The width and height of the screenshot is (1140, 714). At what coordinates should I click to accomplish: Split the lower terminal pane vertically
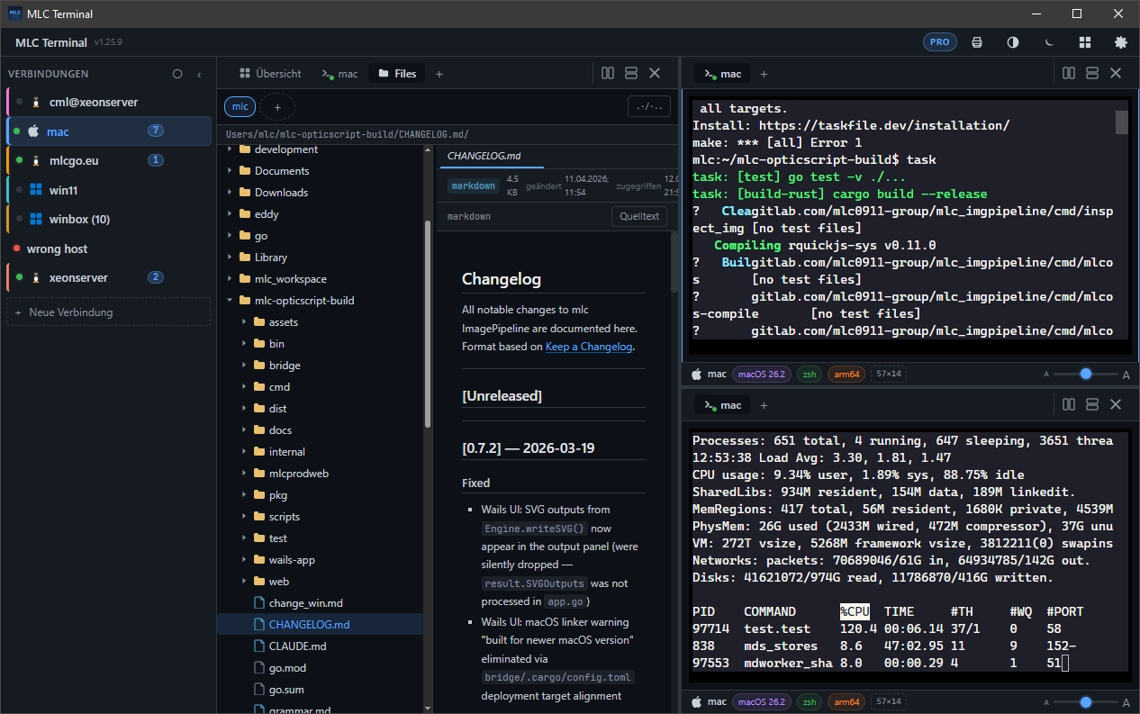(x=1069, y=405)
